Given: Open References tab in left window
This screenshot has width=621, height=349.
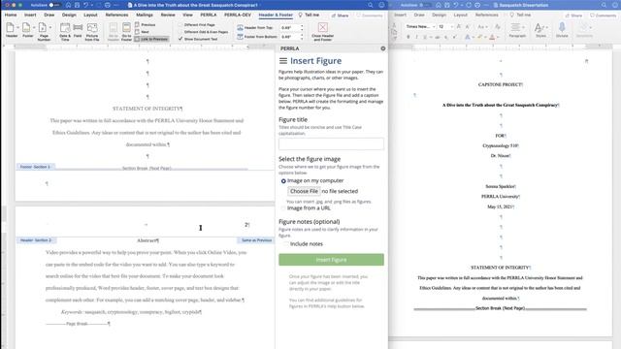Looking at the screenshot, I should [116, 15].
